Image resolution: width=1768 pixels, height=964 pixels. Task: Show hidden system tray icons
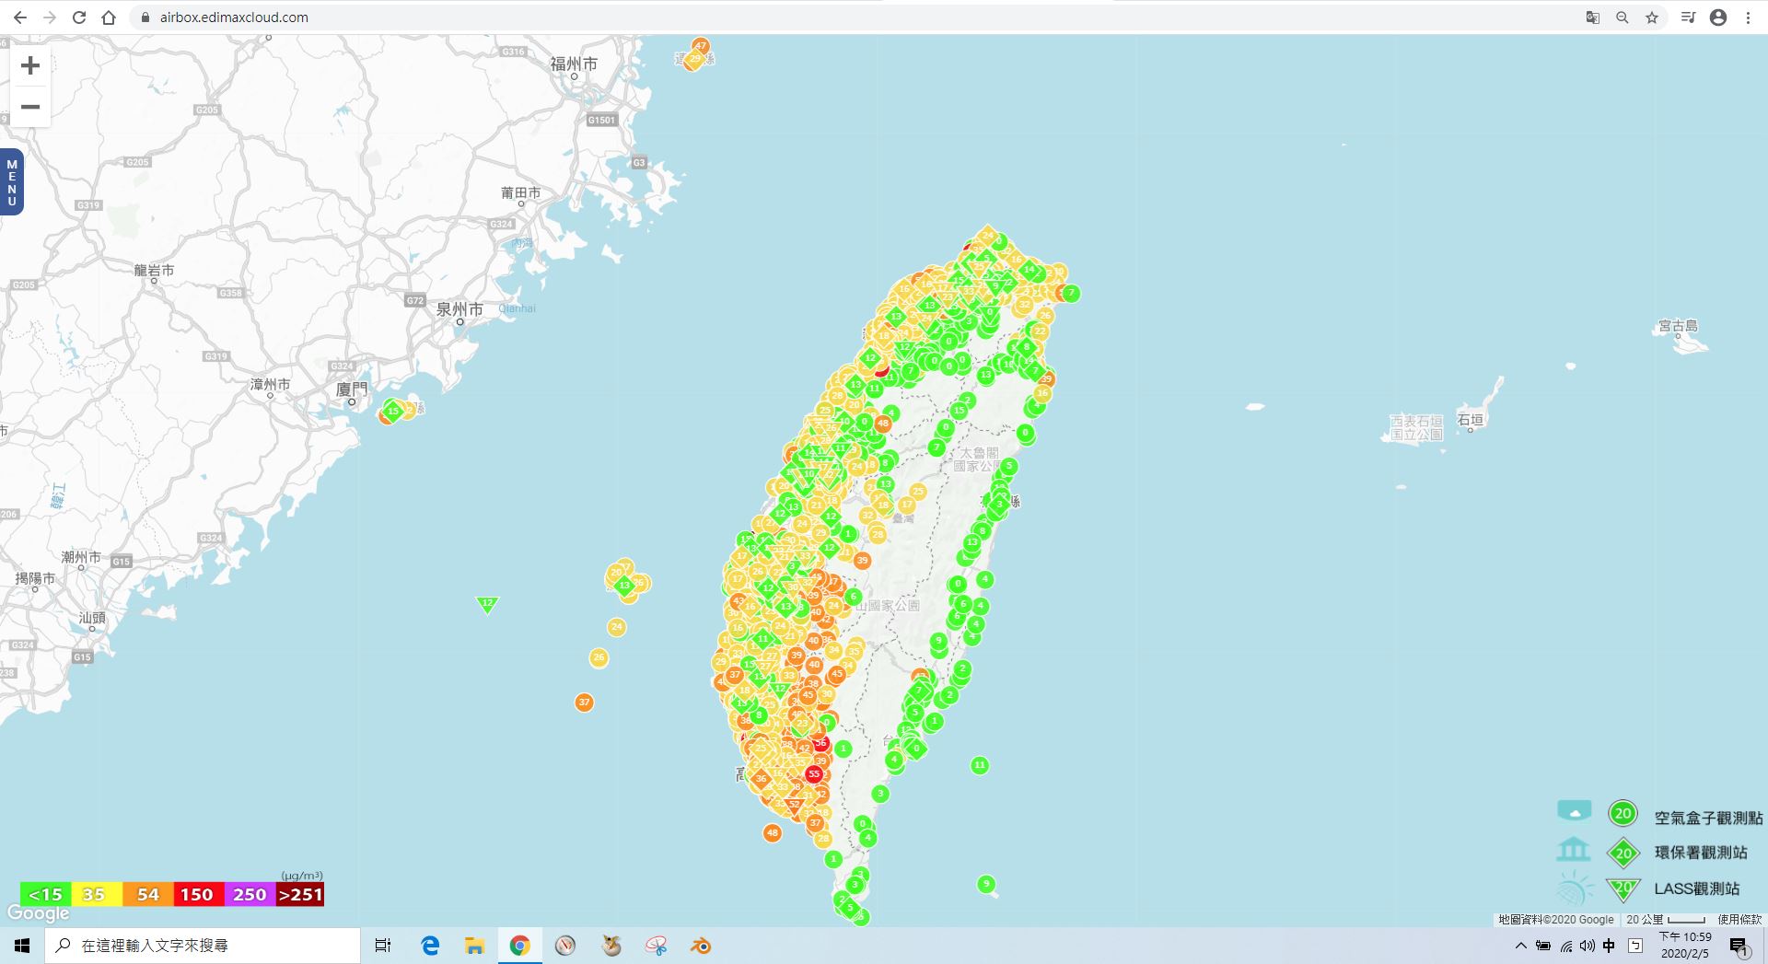(x=1520, y=946)
